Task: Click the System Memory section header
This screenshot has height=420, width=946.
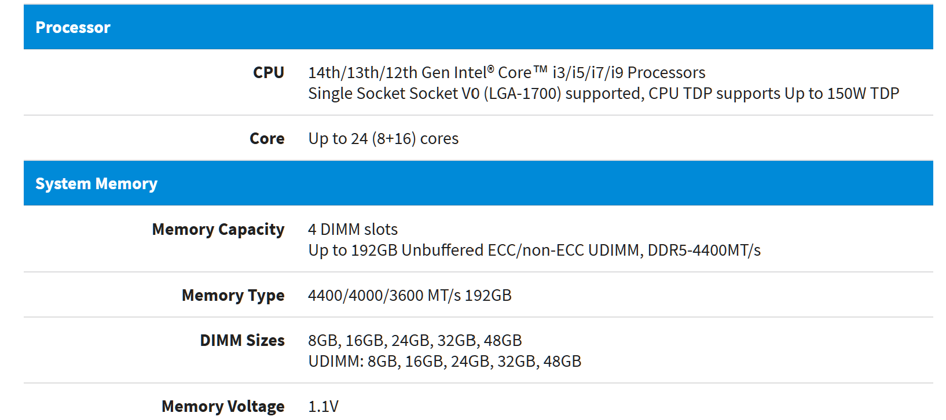Action: point(96,183)
